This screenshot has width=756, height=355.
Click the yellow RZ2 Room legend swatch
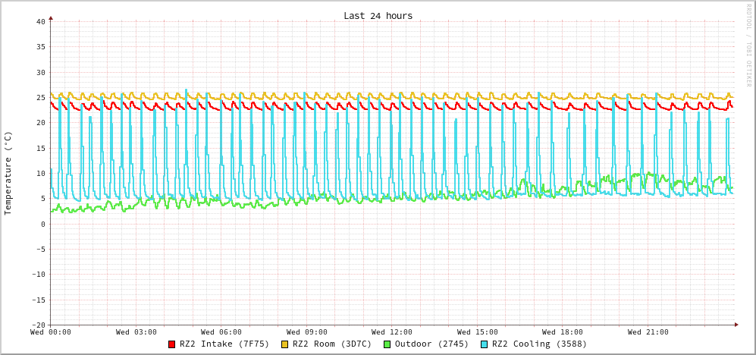285,344
